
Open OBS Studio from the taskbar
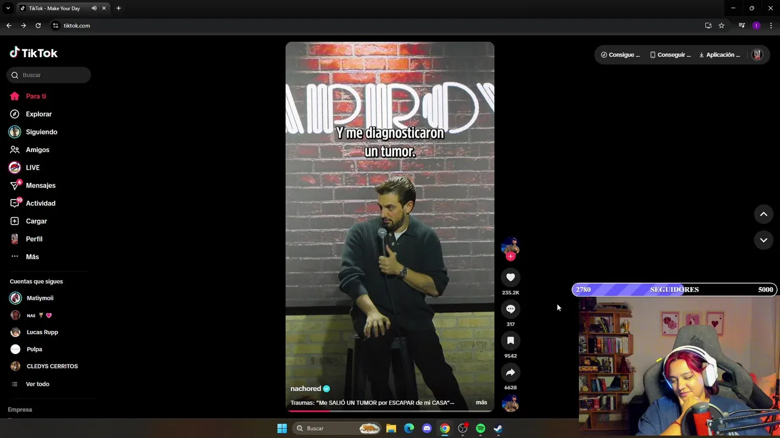pyautogui.click(x=463, y=428)
